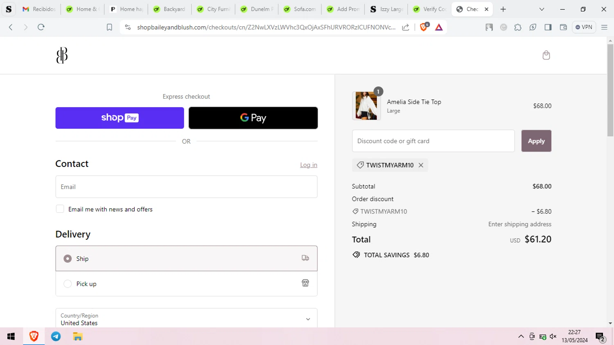Switch to the City Furni tab

pos(213,9)
